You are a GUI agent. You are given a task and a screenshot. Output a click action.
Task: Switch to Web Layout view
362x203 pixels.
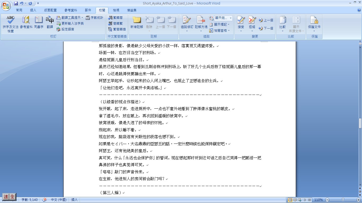(299, 200)
